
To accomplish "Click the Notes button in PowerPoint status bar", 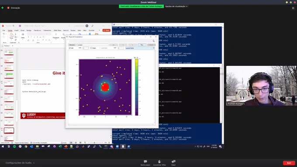I will [x=64, y=143].
